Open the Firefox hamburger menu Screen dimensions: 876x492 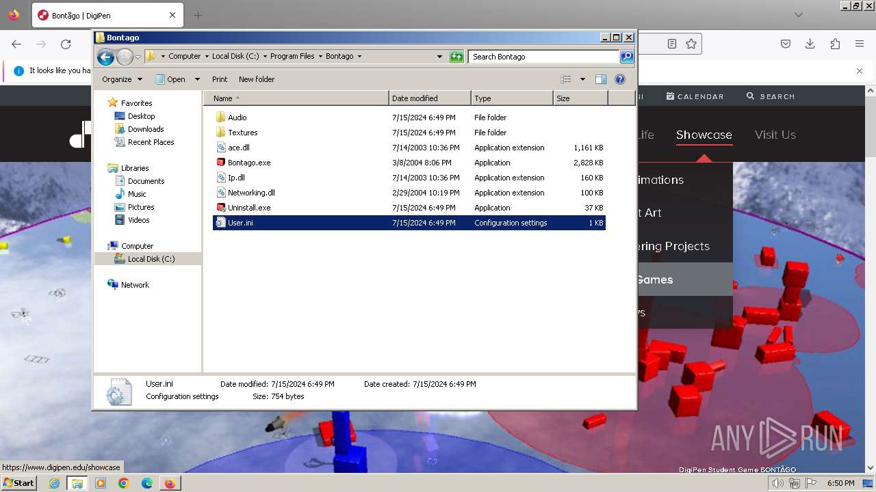click(x=860, y=44)
